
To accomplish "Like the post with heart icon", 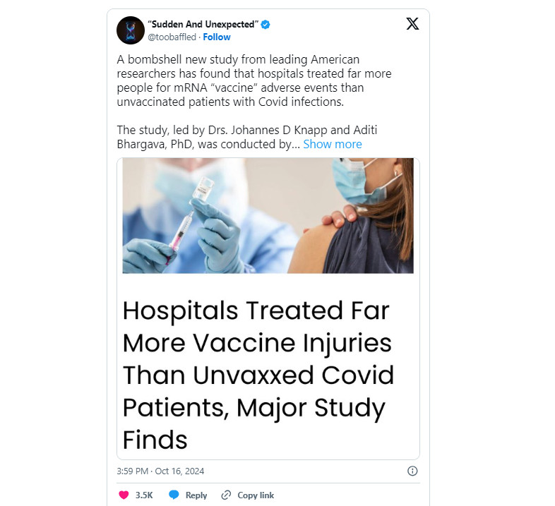I will 124,495.
